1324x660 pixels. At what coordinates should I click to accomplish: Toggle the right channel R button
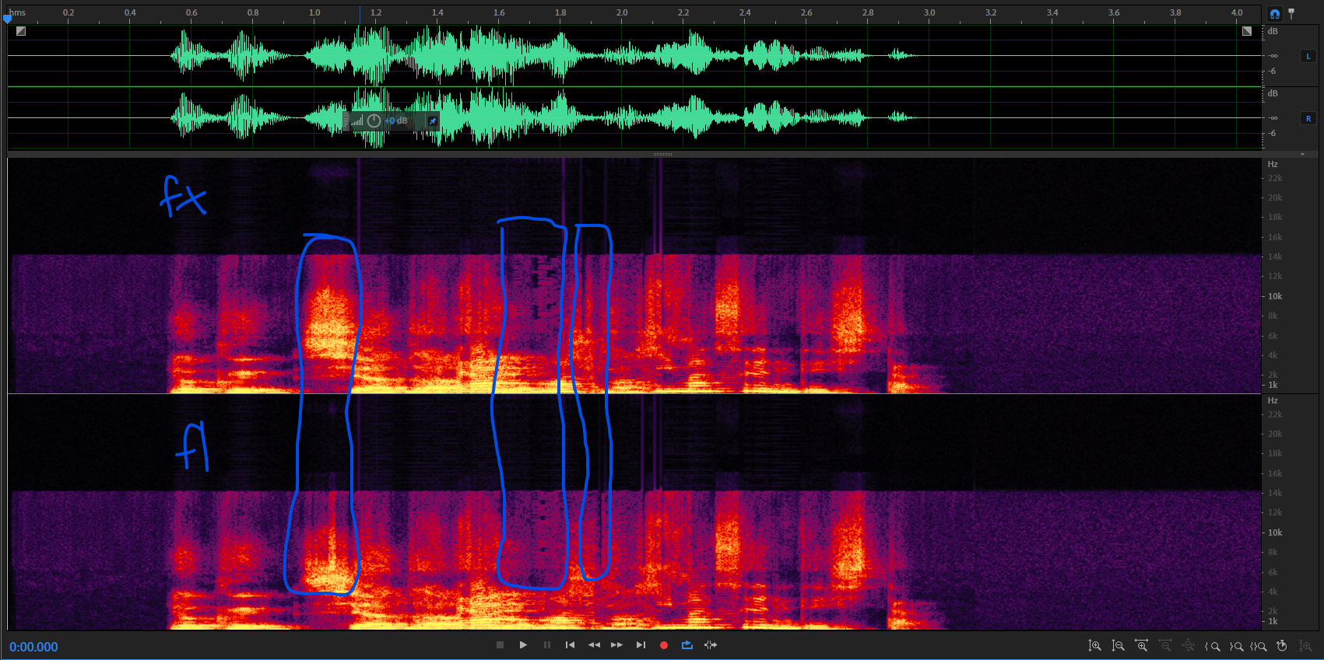(x=1308, y=118)
